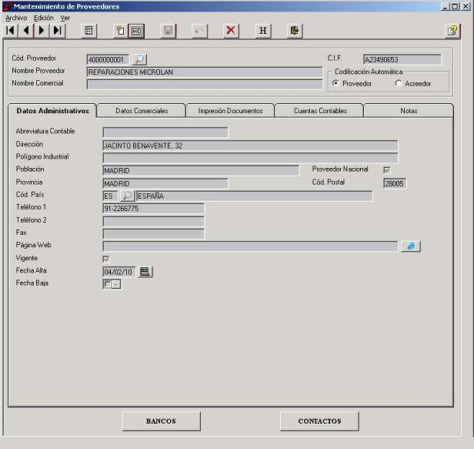Switch to Impresión Documentos tab
This screenshot has height=449, width=474.
pos(230,111)
